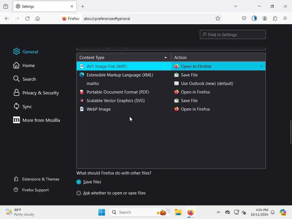
Task: Reload the current page
Action: pyautogui.click(x=27, y=19)
